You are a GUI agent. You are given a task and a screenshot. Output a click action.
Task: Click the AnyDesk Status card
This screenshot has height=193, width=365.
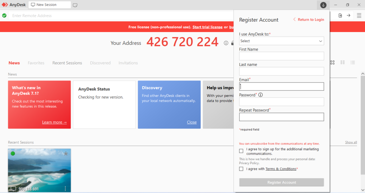pos(104,105)
